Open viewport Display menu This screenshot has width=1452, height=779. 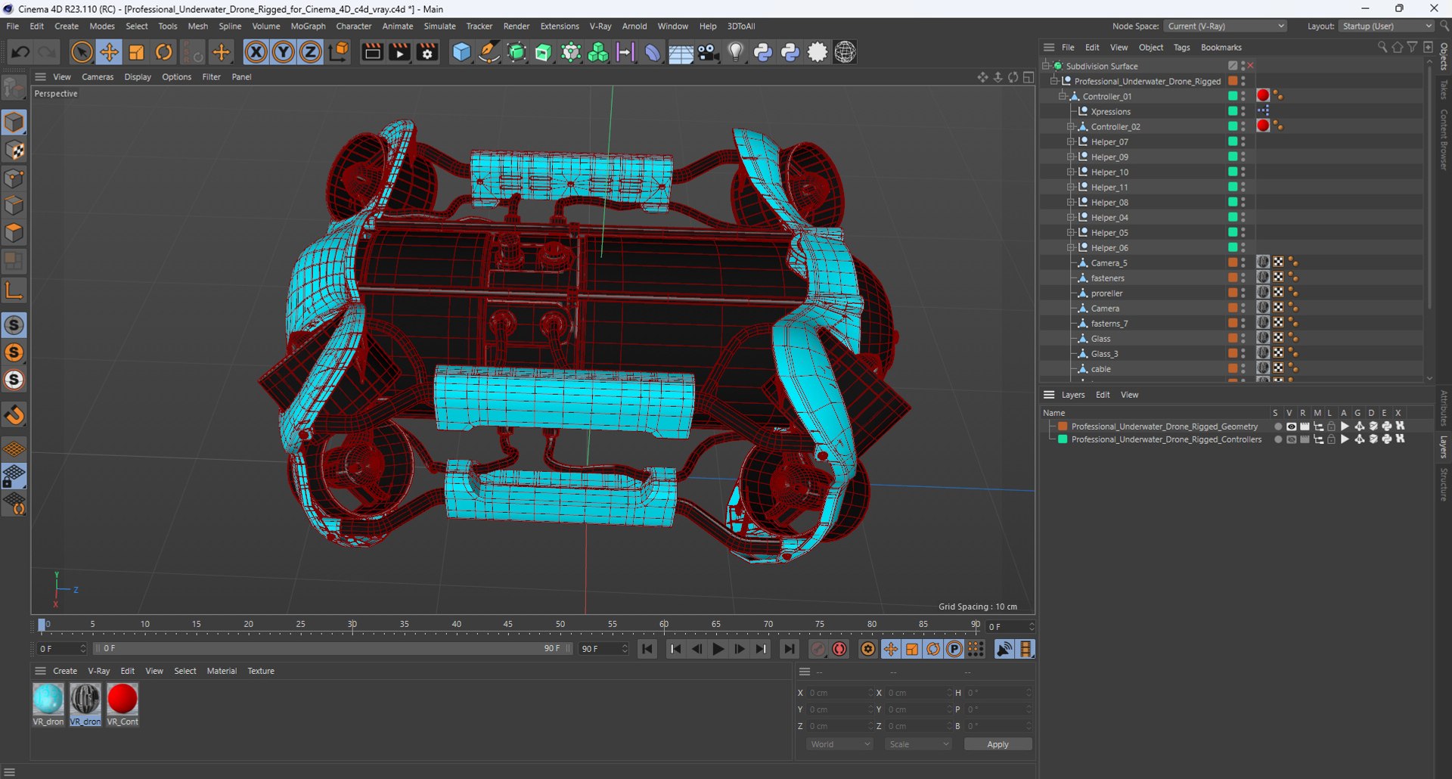click(x=138, y=76)
